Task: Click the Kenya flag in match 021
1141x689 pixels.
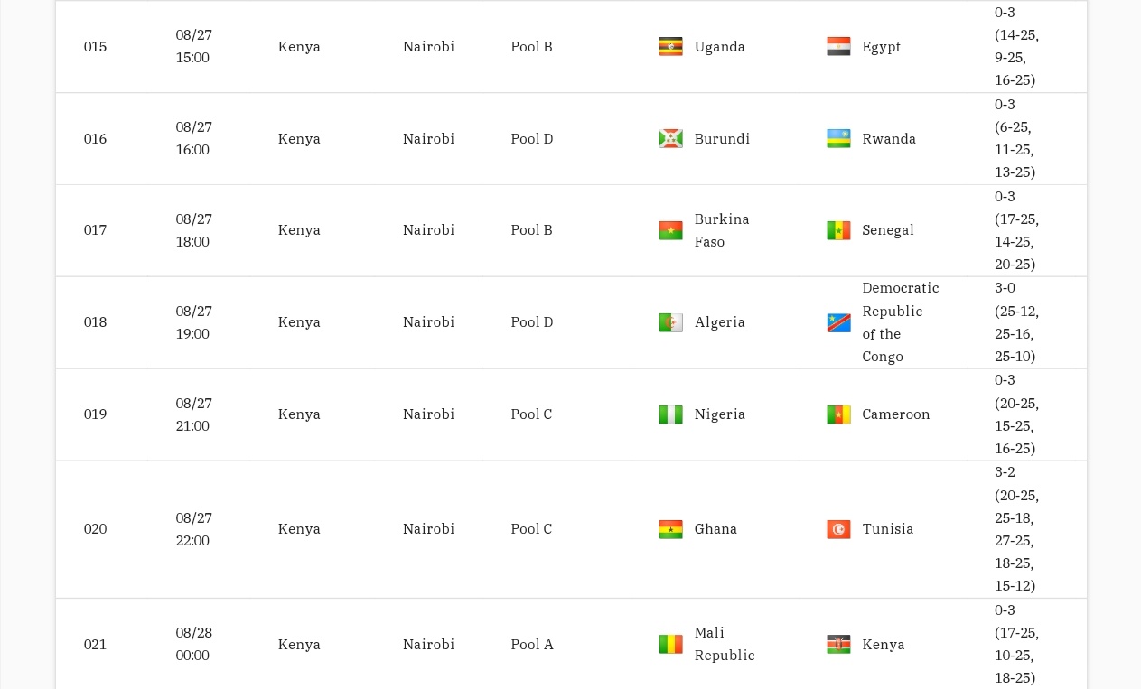Action: click(838, 645)
